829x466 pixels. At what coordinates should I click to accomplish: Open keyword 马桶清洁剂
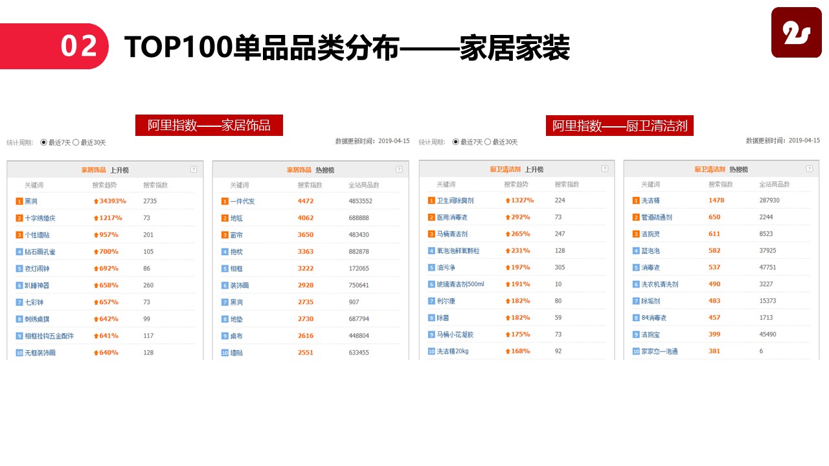coord(452,234)
